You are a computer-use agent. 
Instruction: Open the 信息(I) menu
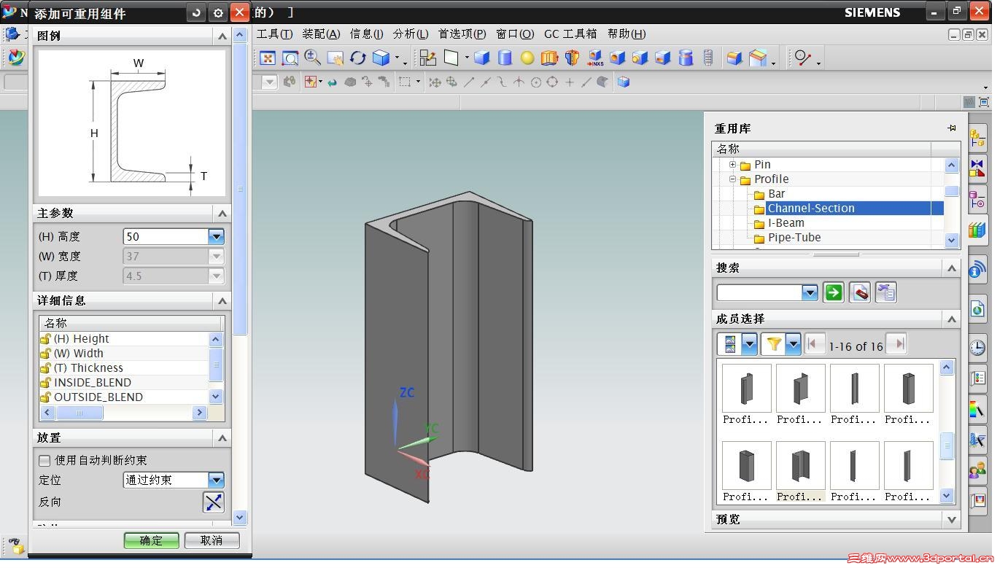[366, 34]
